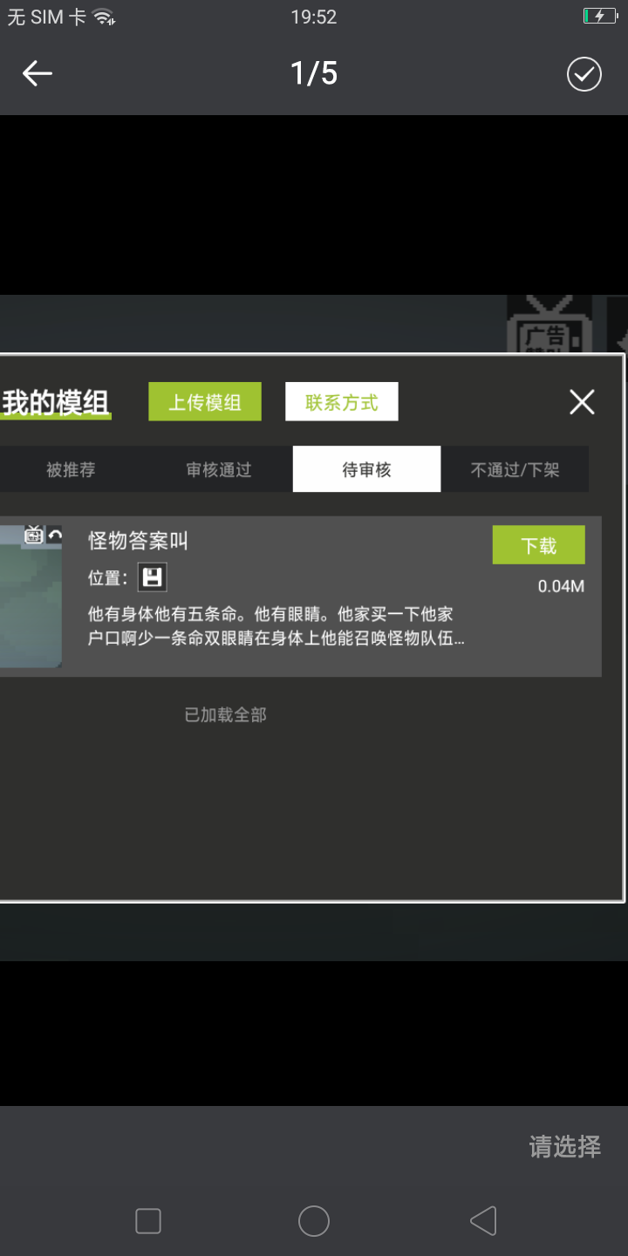Toggle the circular checkmark selection icon

point(584,74)
